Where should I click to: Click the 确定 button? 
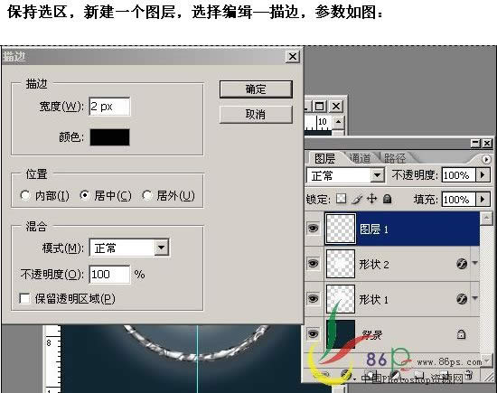tap(256, 89)
